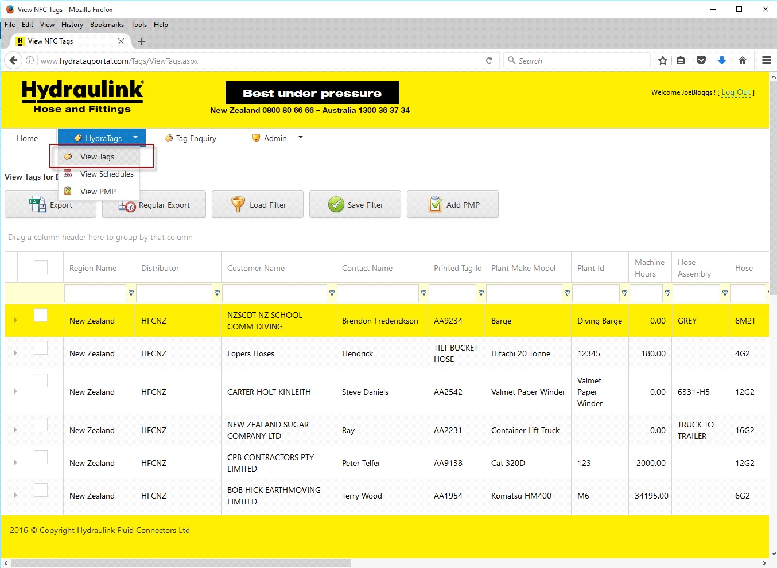Image resolution: width=777 pixels, height=568 pixels.
Task: Check the CPB CONTRACTORS row checkbox
Action: tap(41, 457)
